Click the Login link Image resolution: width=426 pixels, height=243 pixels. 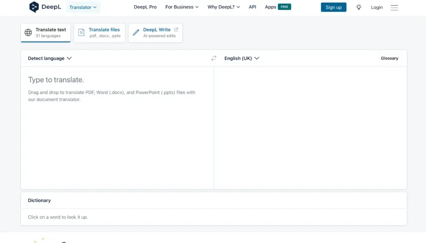point(377,7)
